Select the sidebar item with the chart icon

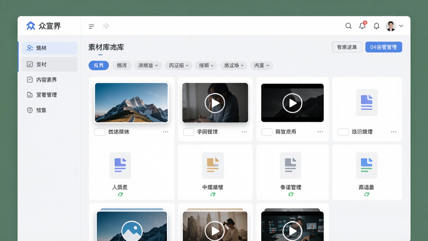coord(50,64)
